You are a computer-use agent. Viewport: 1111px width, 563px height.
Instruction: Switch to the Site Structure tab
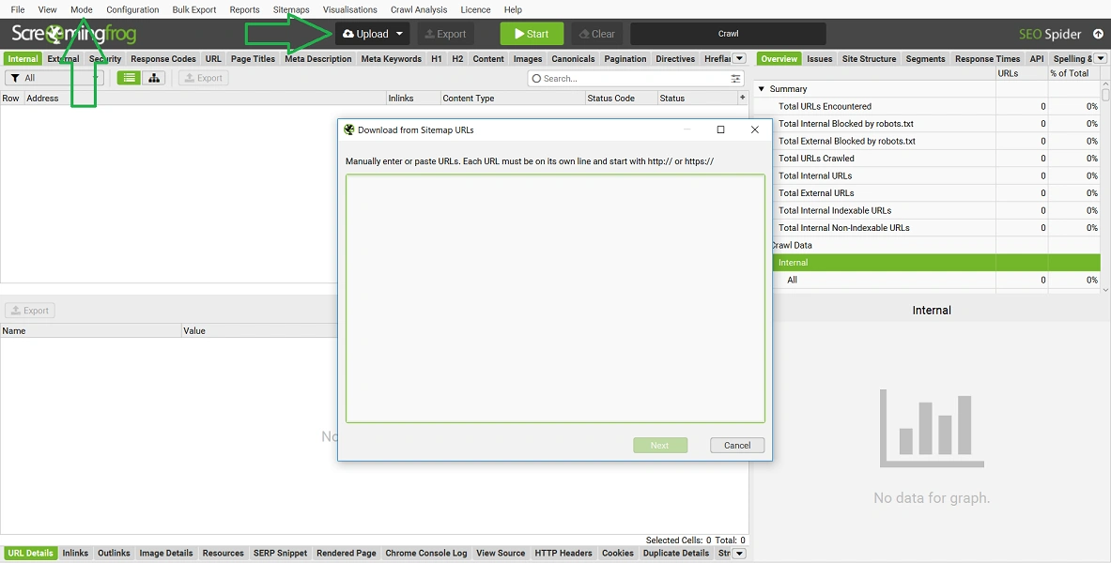pyautogui.click(x=869, y=59)
